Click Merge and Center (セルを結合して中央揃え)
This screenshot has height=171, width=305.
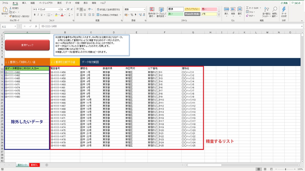point(109,15)
